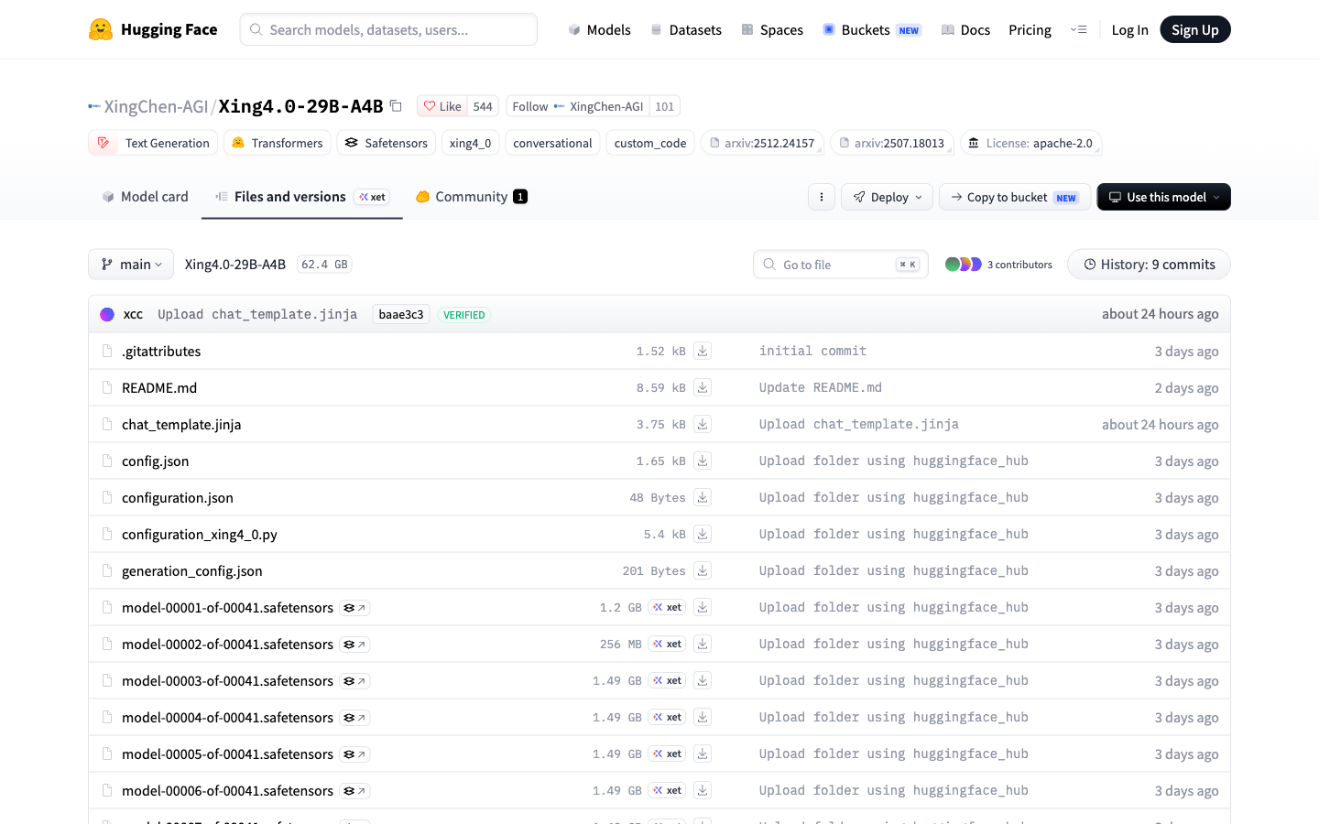Download model-00003-of-00041.safetensors via download icon

[703, 680]
